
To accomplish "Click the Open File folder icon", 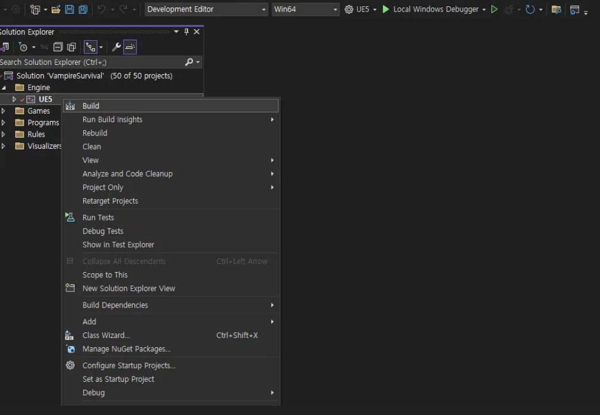I will point(56,9).
